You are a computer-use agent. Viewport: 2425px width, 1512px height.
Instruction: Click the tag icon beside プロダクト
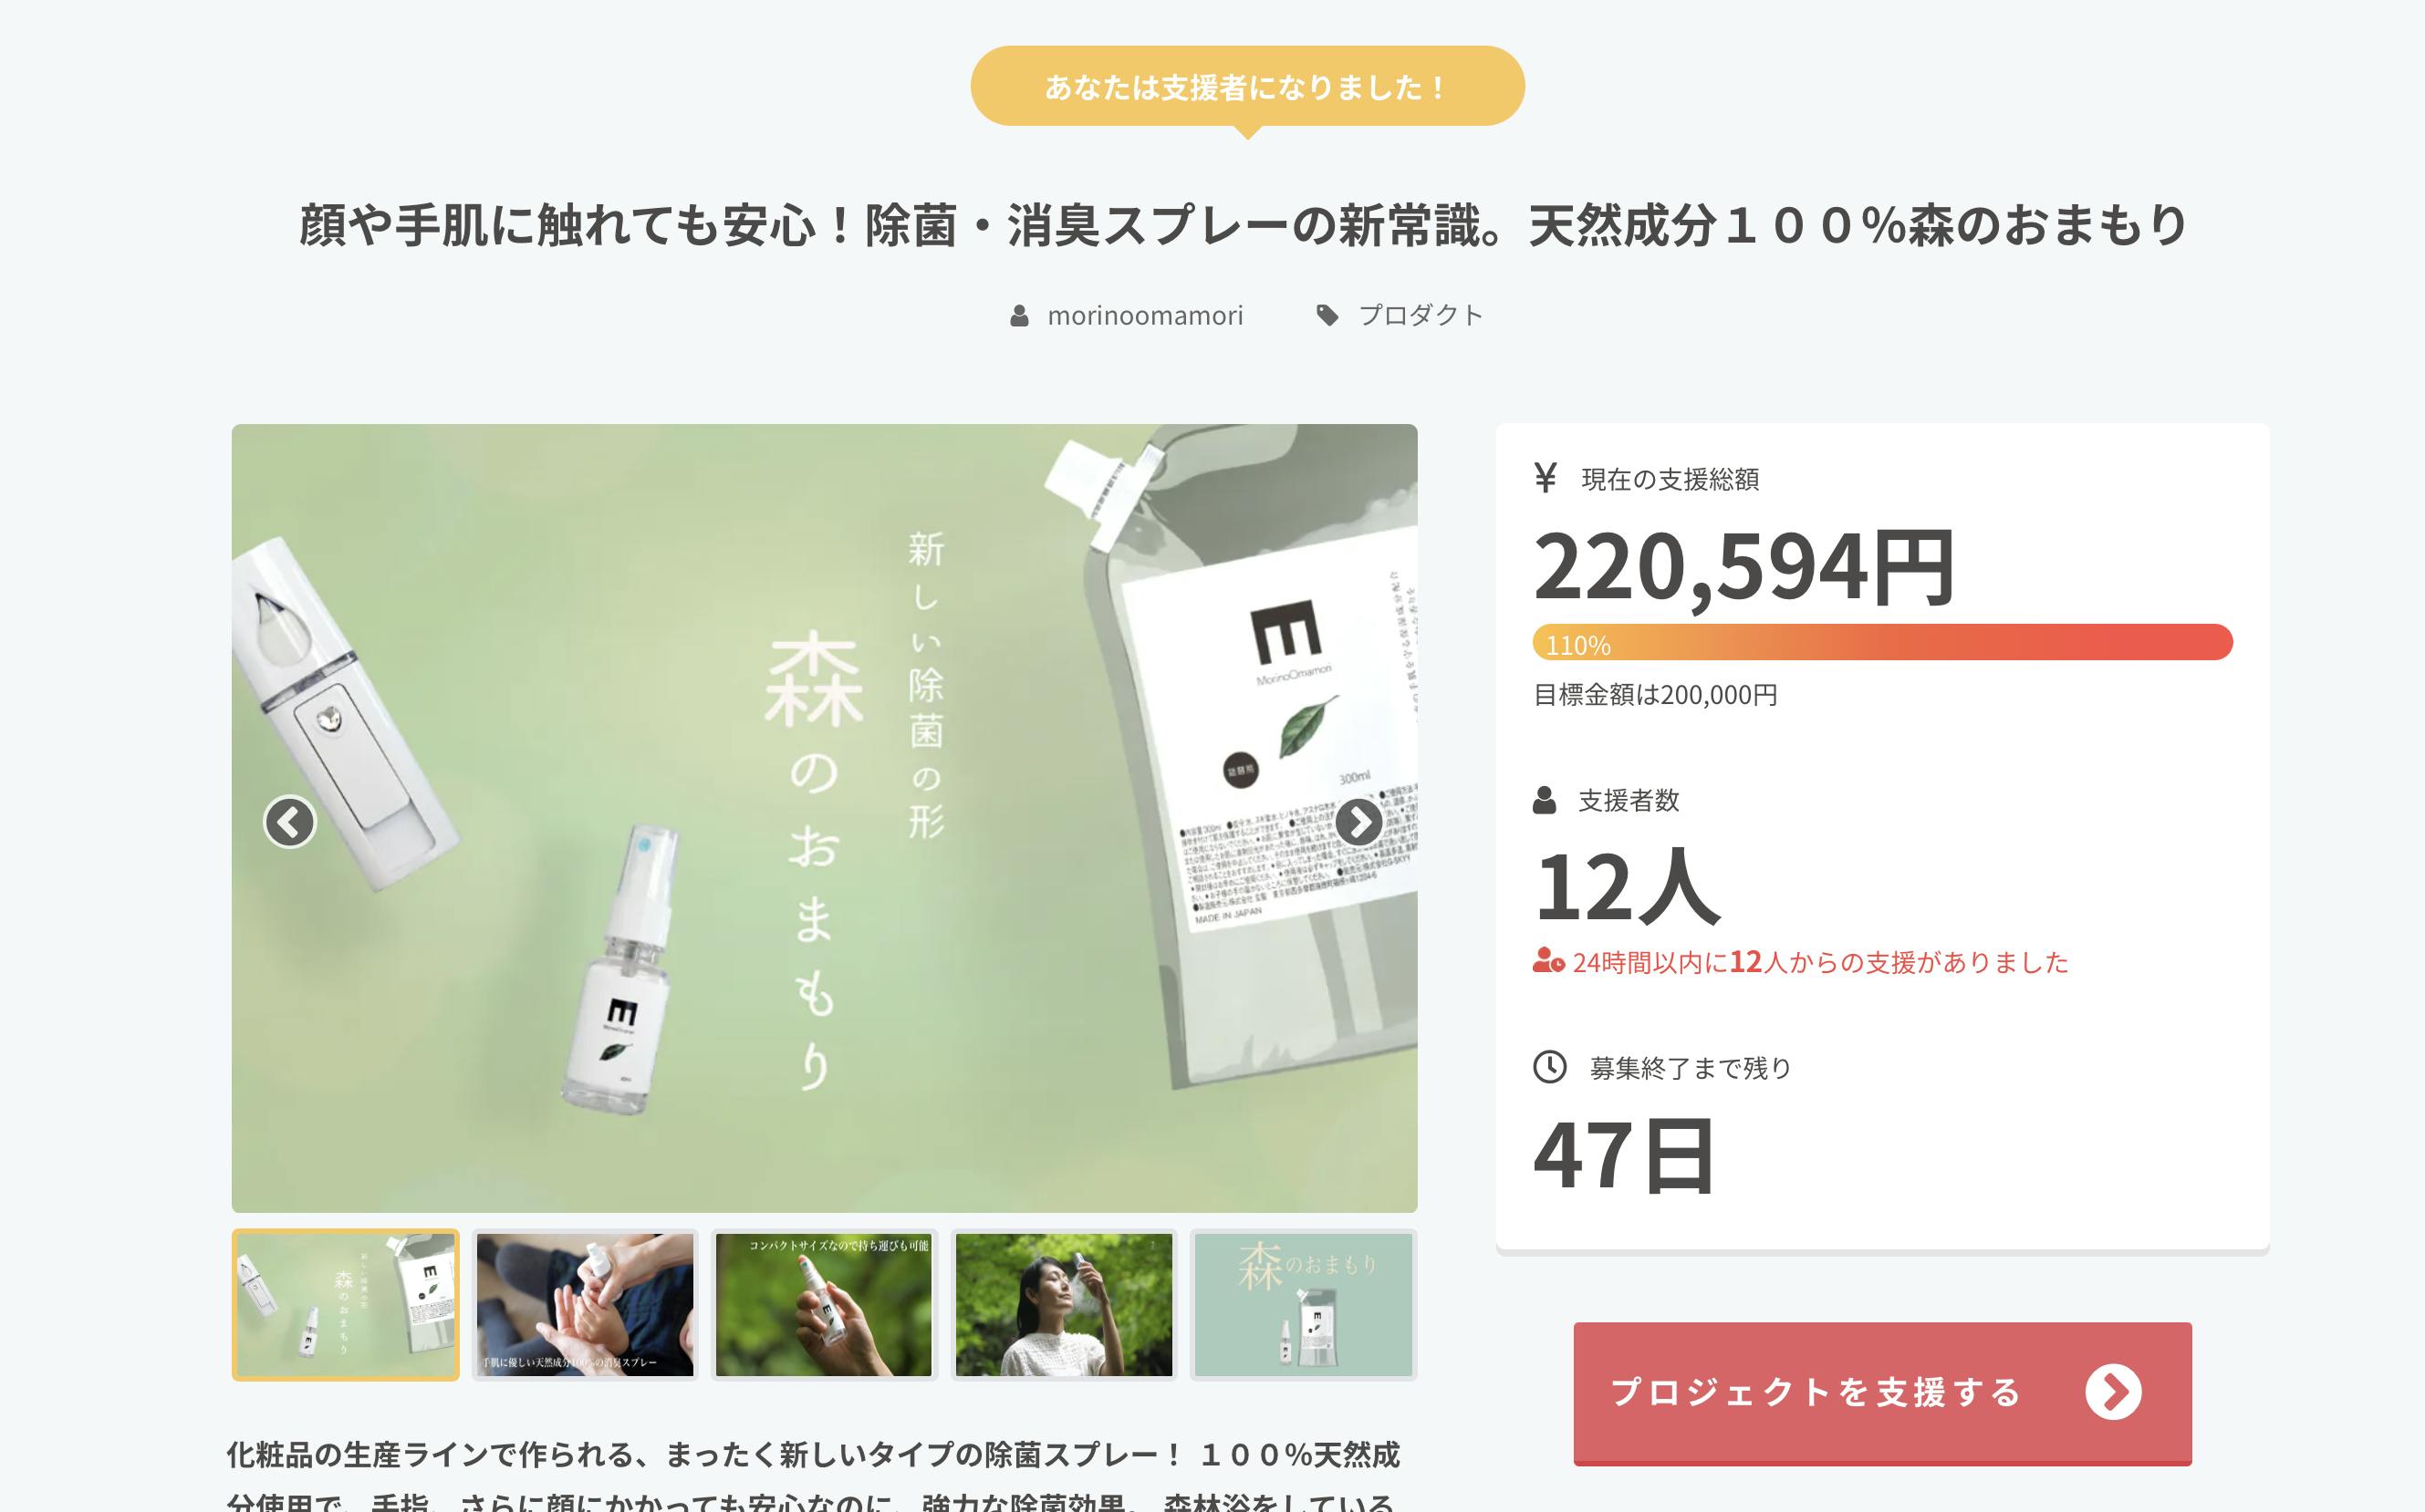tap(1327, 316)
